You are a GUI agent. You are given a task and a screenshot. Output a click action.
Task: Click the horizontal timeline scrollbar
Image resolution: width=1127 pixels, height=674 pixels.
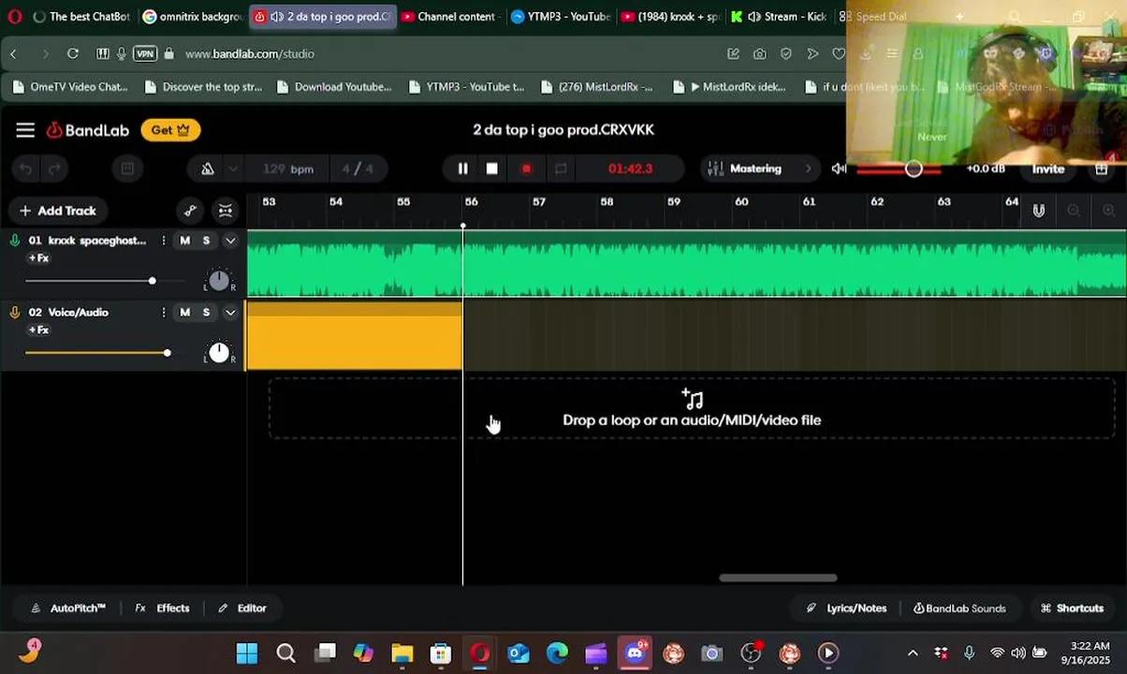(x=778, y=578)
